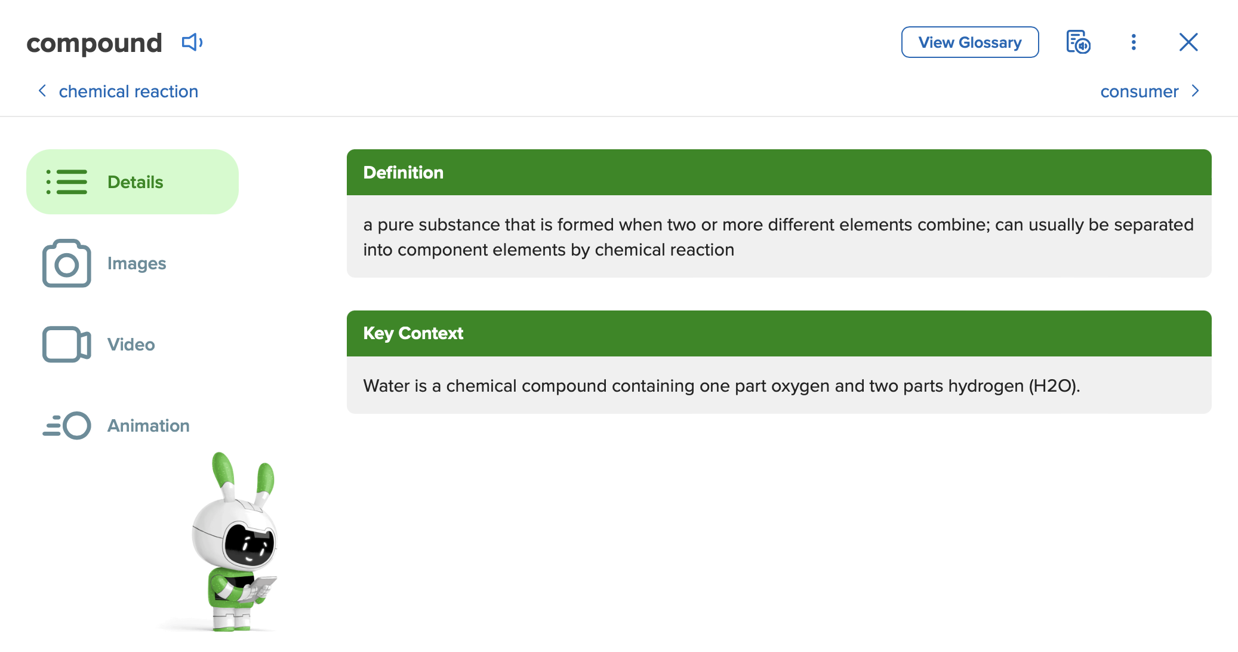Go back using the left chevron arrow
Viewport: 1238px width, 652px height.
[x=42, y=91]
